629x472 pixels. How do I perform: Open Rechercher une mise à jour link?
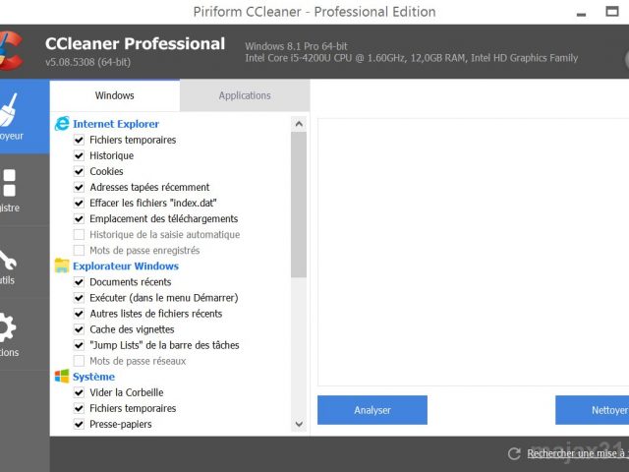tap(578, 453)
